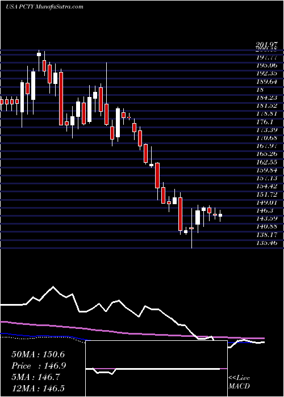Select the 12MA : 146.5 value
284x397 pixels.
point(39,388)
